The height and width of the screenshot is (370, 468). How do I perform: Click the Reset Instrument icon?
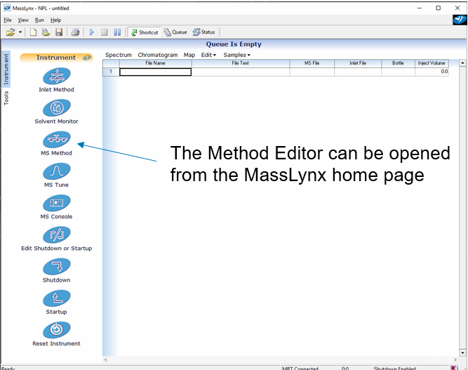[x=56, y=330]
